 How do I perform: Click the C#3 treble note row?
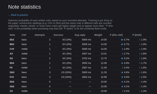(78, 49)
